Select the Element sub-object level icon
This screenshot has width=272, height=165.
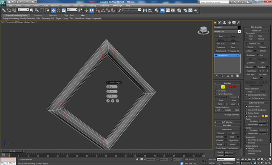click(235, 87)
